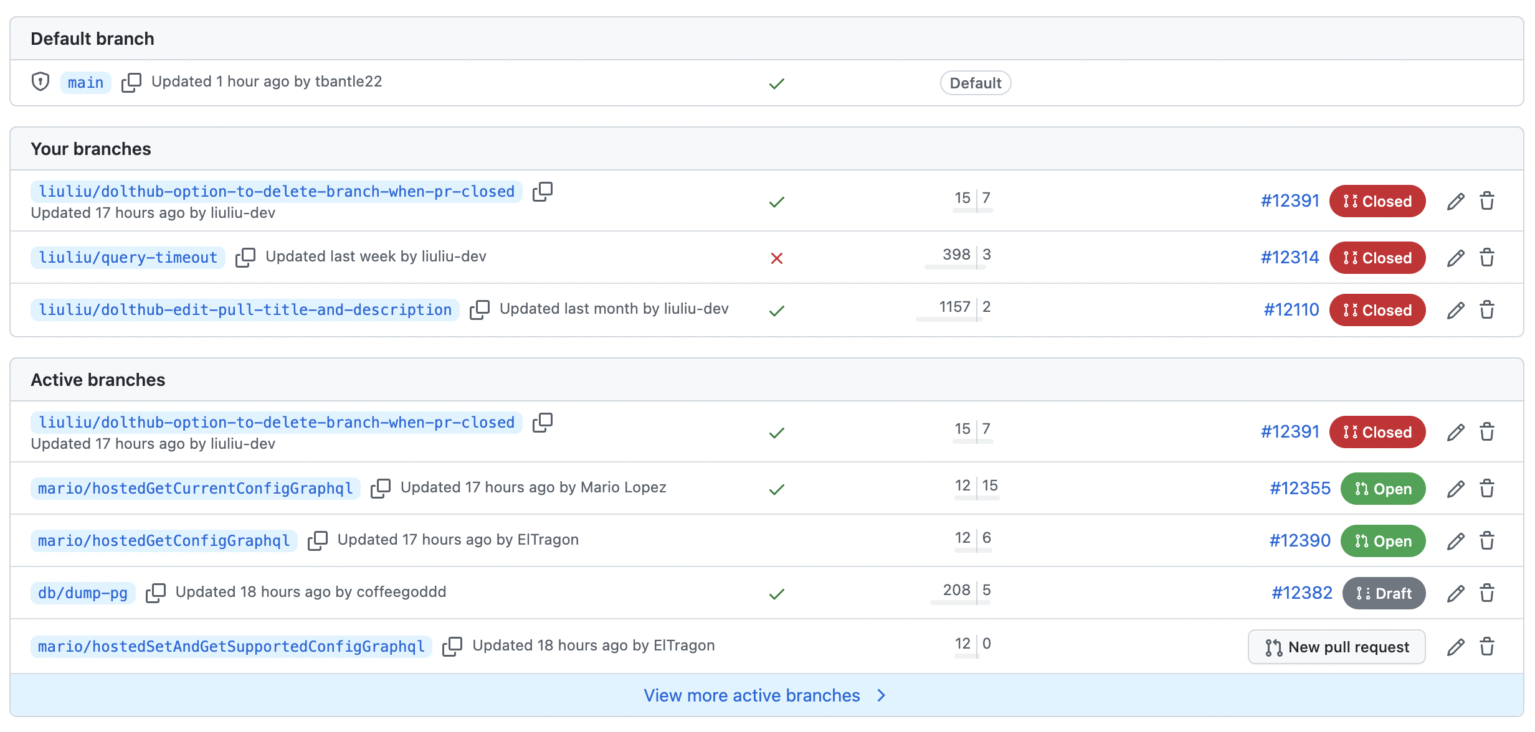Image resolution: width=1535 pixels, height=732 pixels.
Task: Open the View more active branches link
Action: [x=751, y=695]
